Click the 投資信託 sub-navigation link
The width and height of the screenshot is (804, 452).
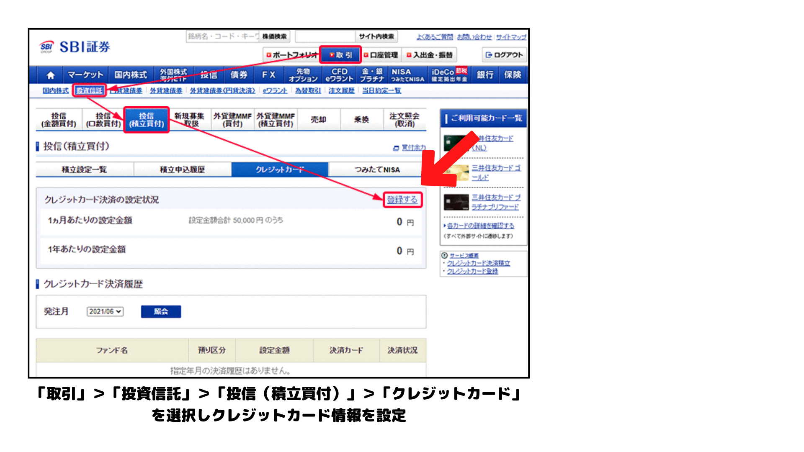89,91
